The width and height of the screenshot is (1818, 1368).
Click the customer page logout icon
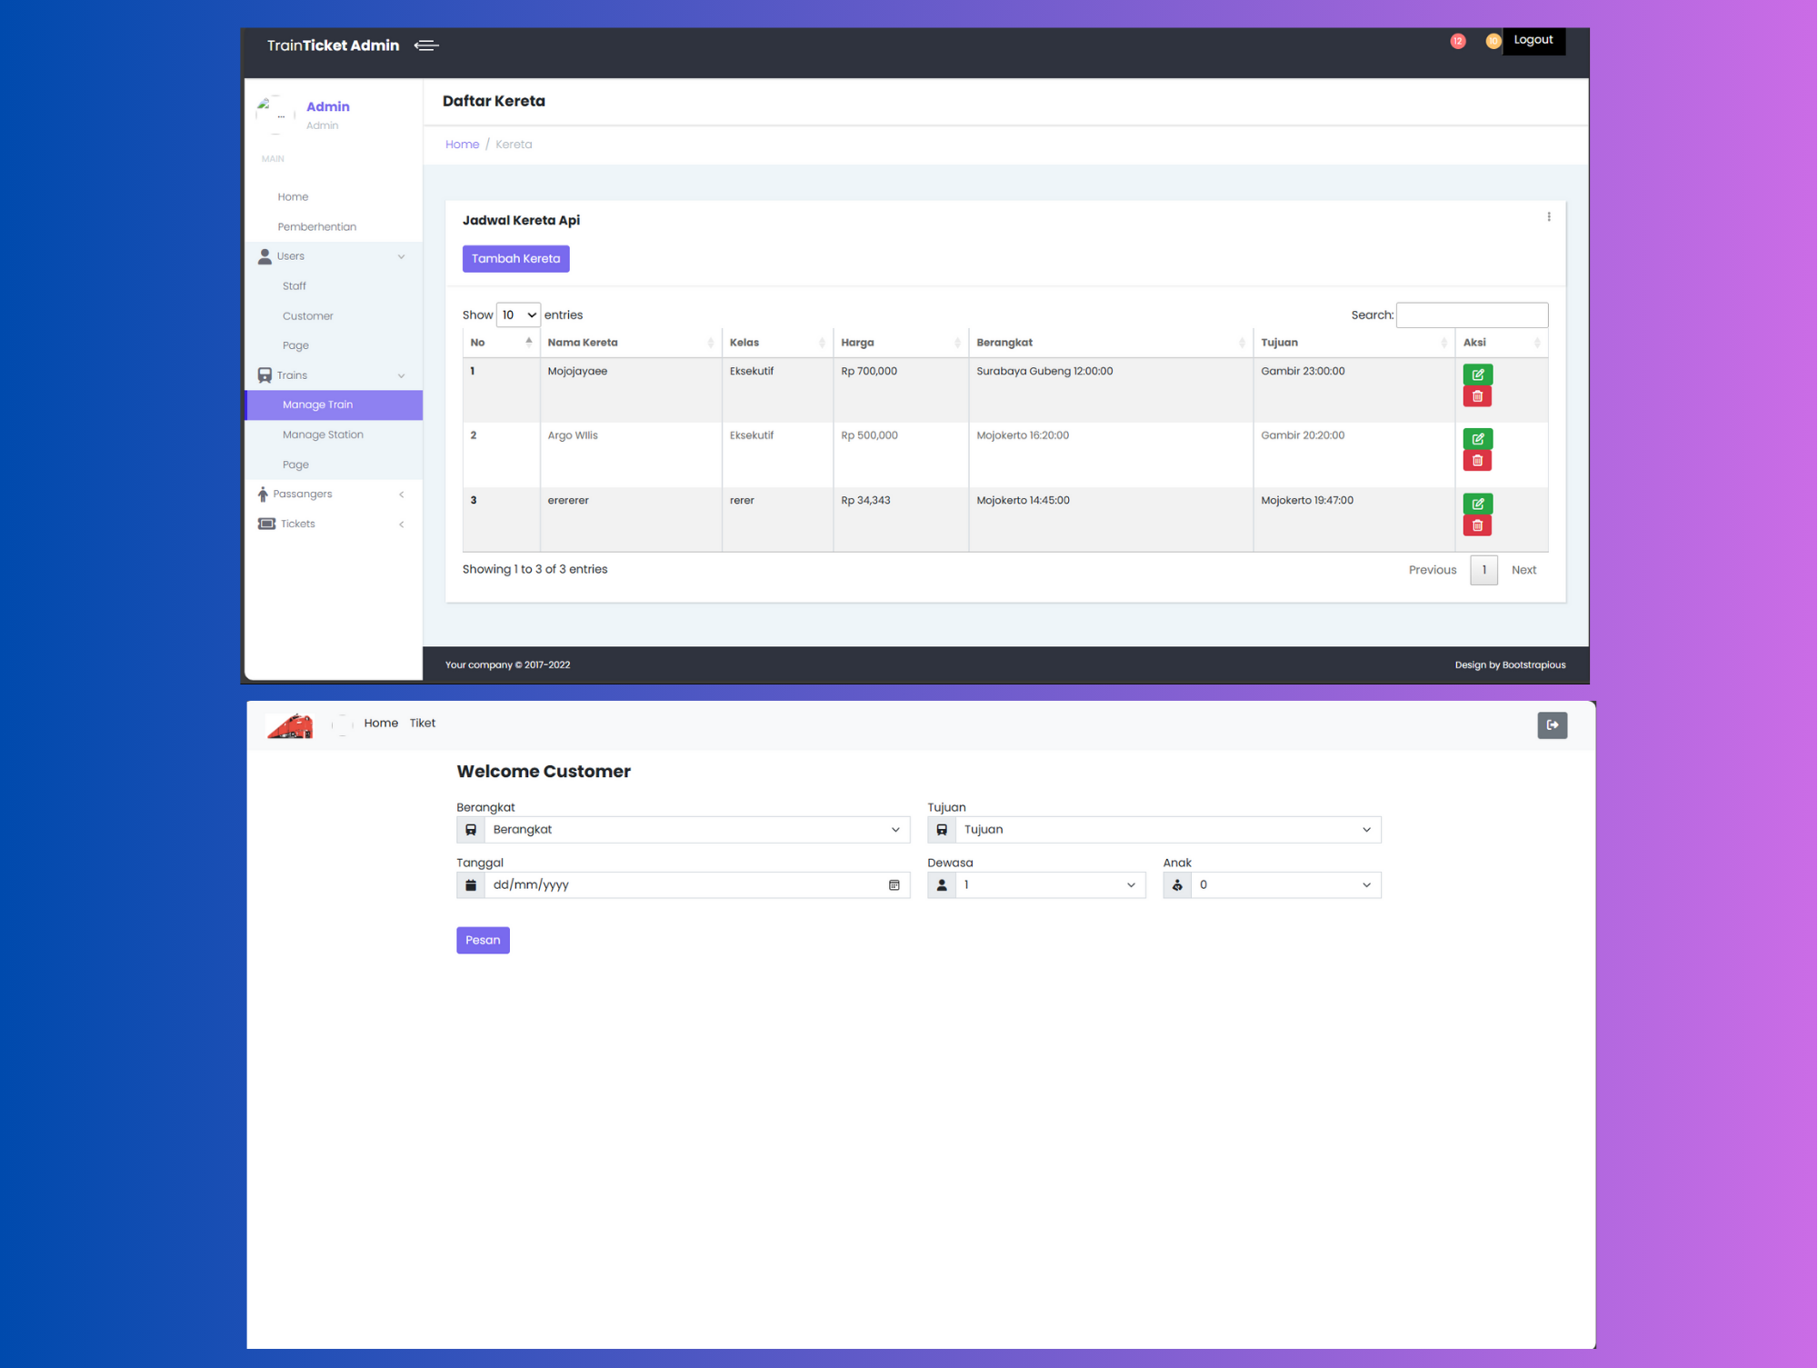(x=1552, y=725)
